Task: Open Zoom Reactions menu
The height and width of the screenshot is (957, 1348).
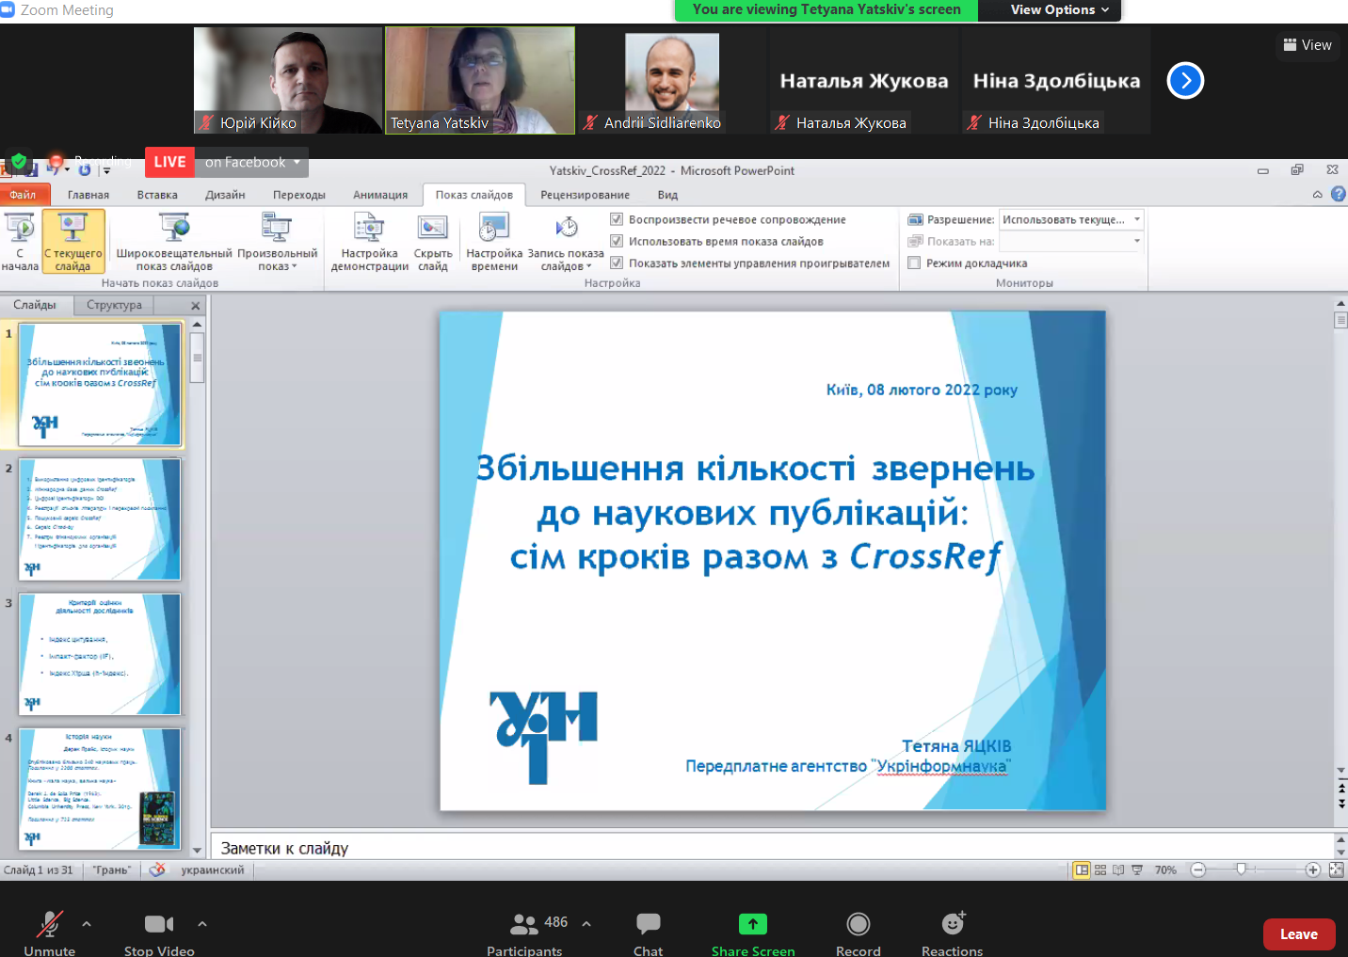Action: click(953, 933)
